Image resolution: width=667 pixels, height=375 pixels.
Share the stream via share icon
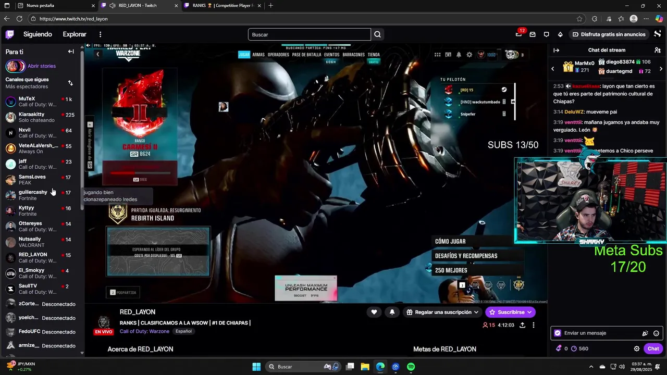(523, 325)
